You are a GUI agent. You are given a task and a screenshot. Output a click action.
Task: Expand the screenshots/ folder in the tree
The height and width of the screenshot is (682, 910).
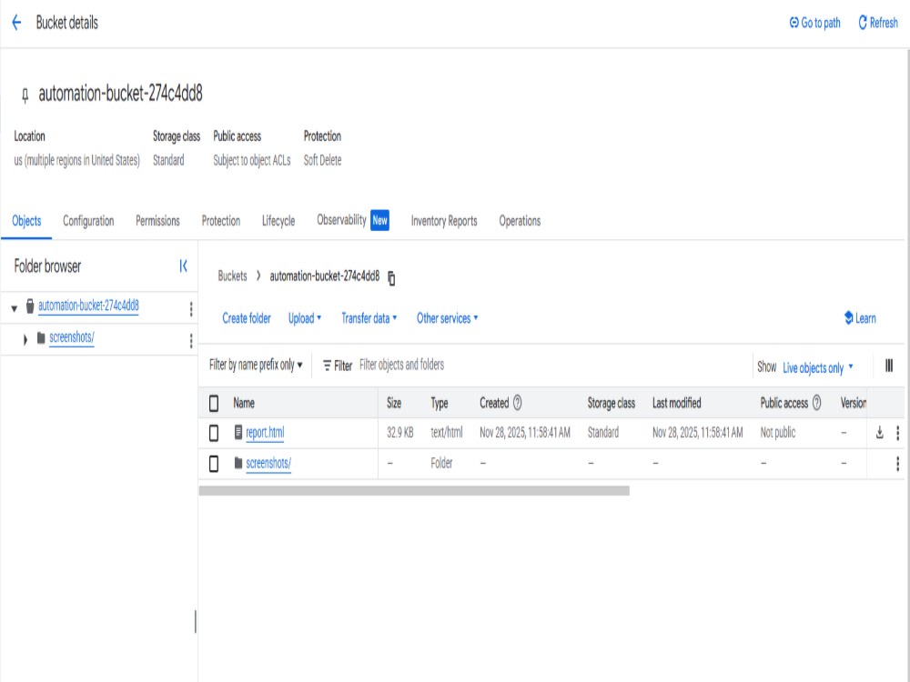tap(25, 340)
